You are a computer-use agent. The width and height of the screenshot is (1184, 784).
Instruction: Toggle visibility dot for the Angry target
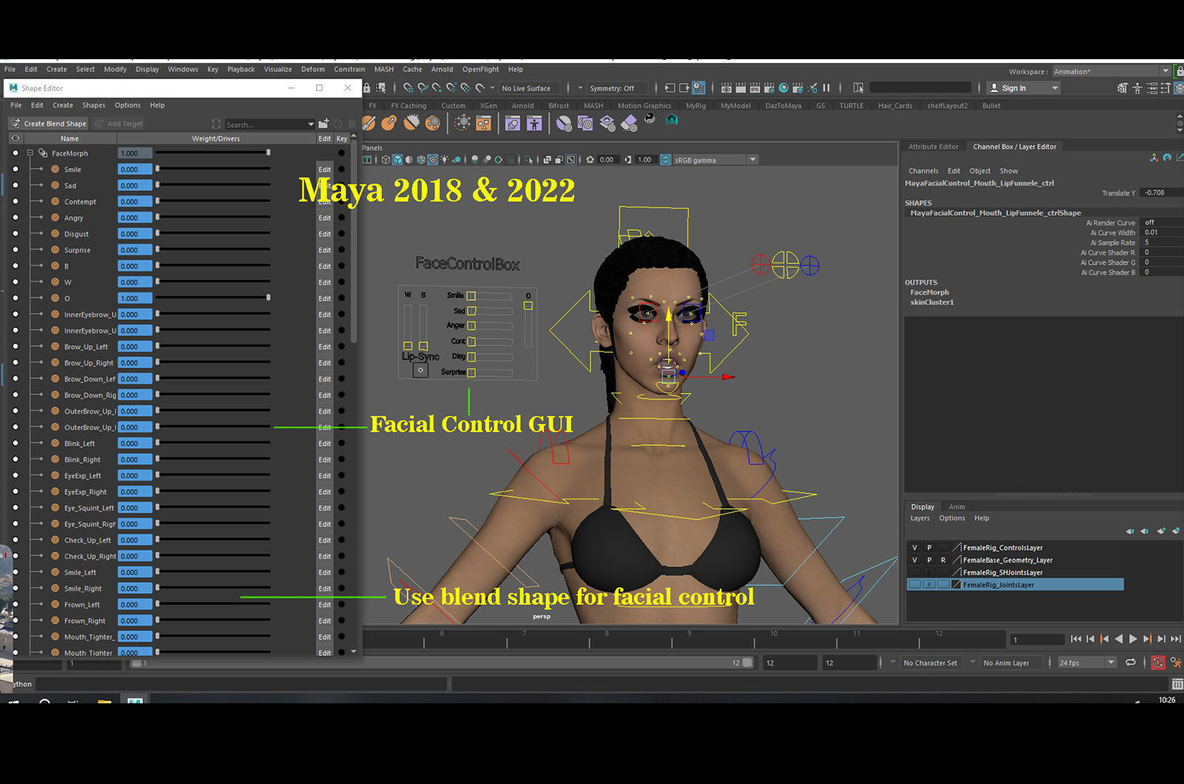click(x=16, y=217)
